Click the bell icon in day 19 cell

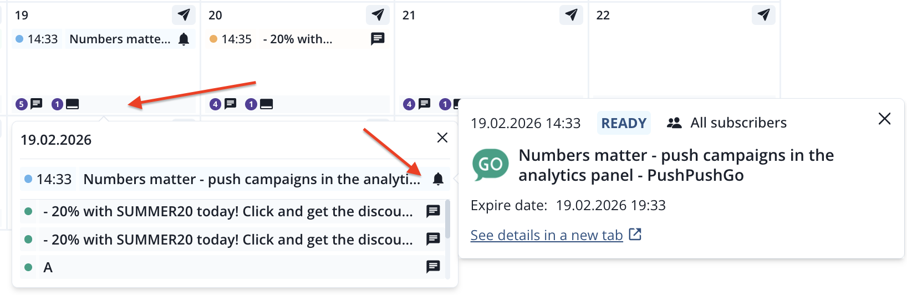(184, 39)
